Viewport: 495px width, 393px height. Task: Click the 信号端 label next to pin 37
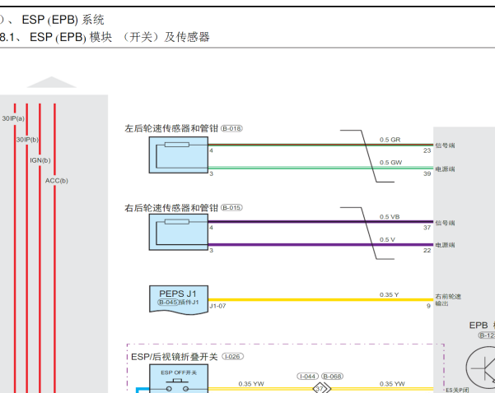[x=445, y=223]
